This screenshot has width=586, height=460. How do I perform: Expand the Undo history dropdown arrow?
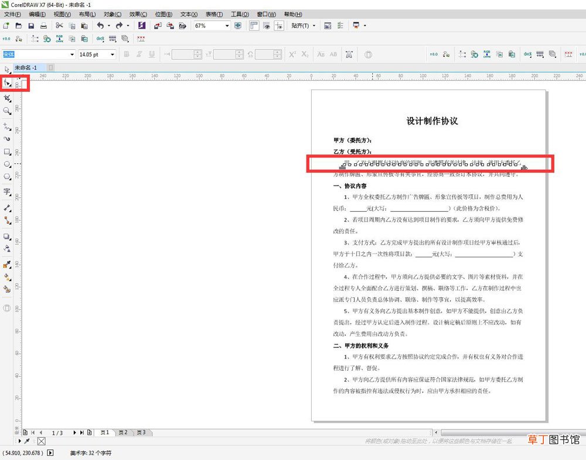click(109, 26)
